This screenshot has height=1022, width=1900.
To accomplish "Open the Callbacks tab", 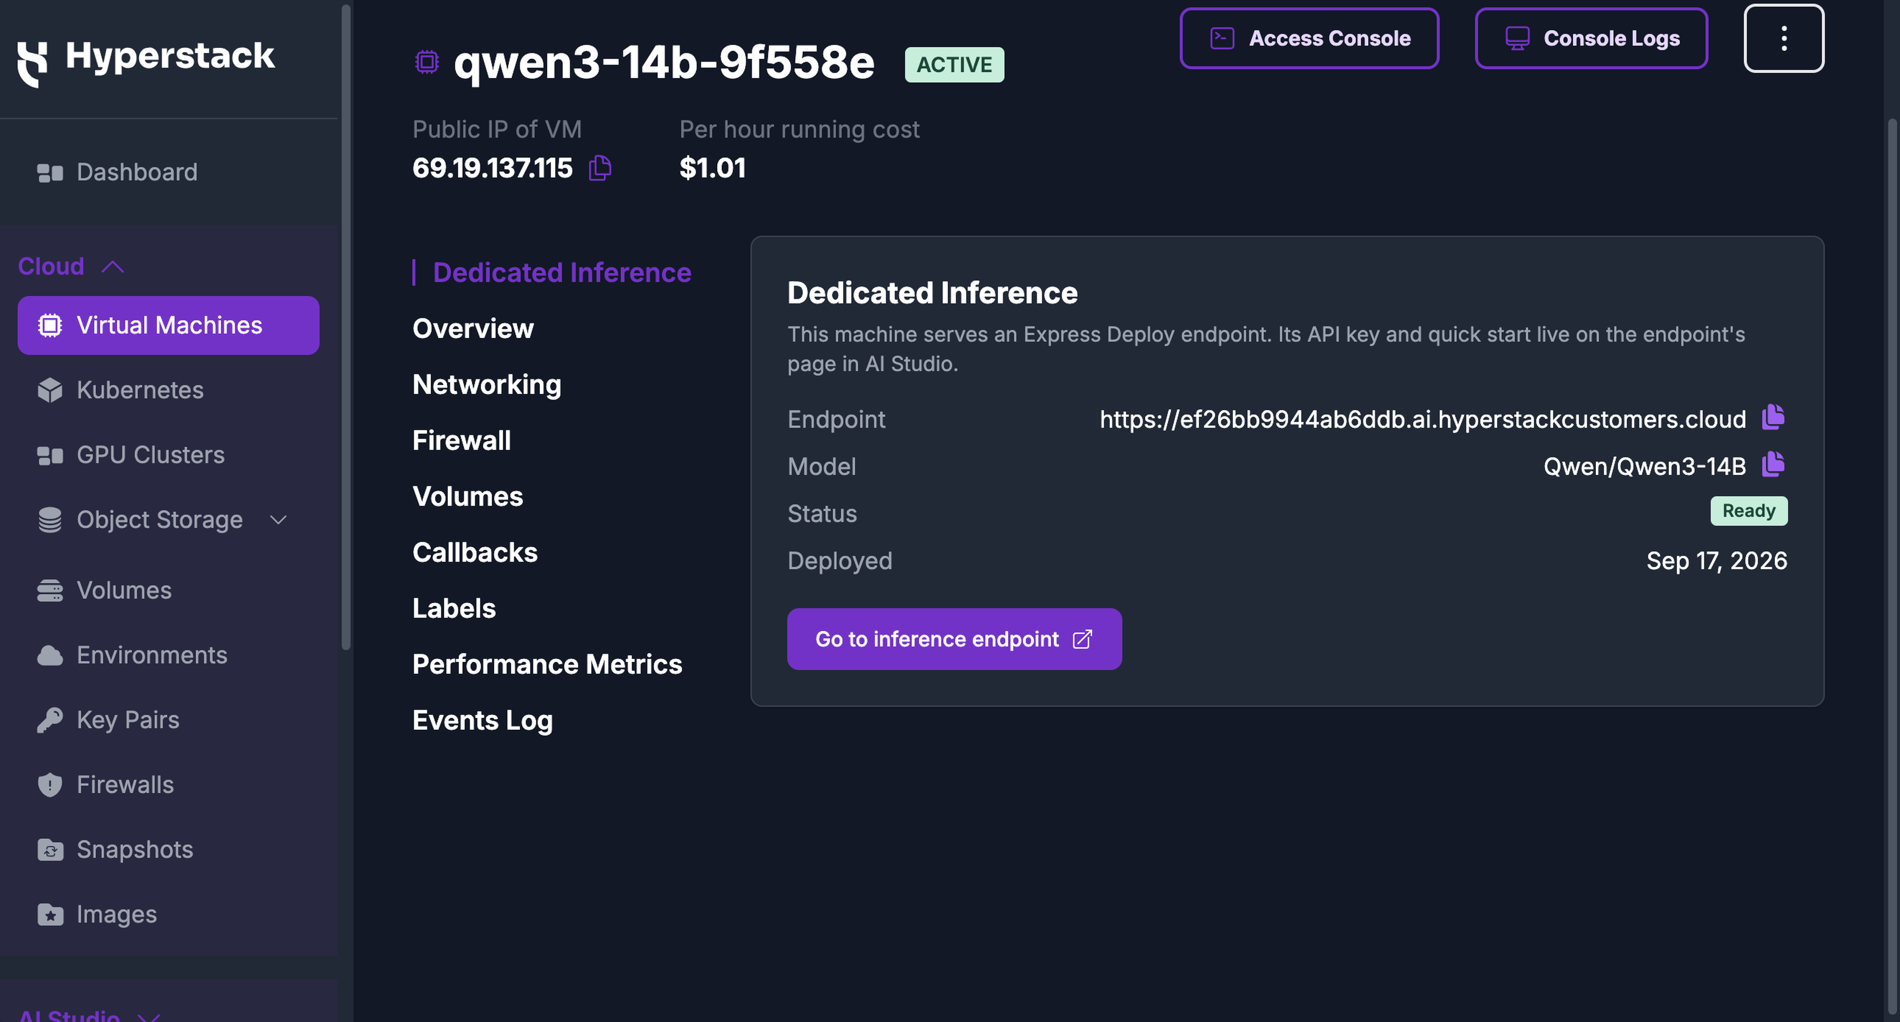I will (x=475, y=554).
